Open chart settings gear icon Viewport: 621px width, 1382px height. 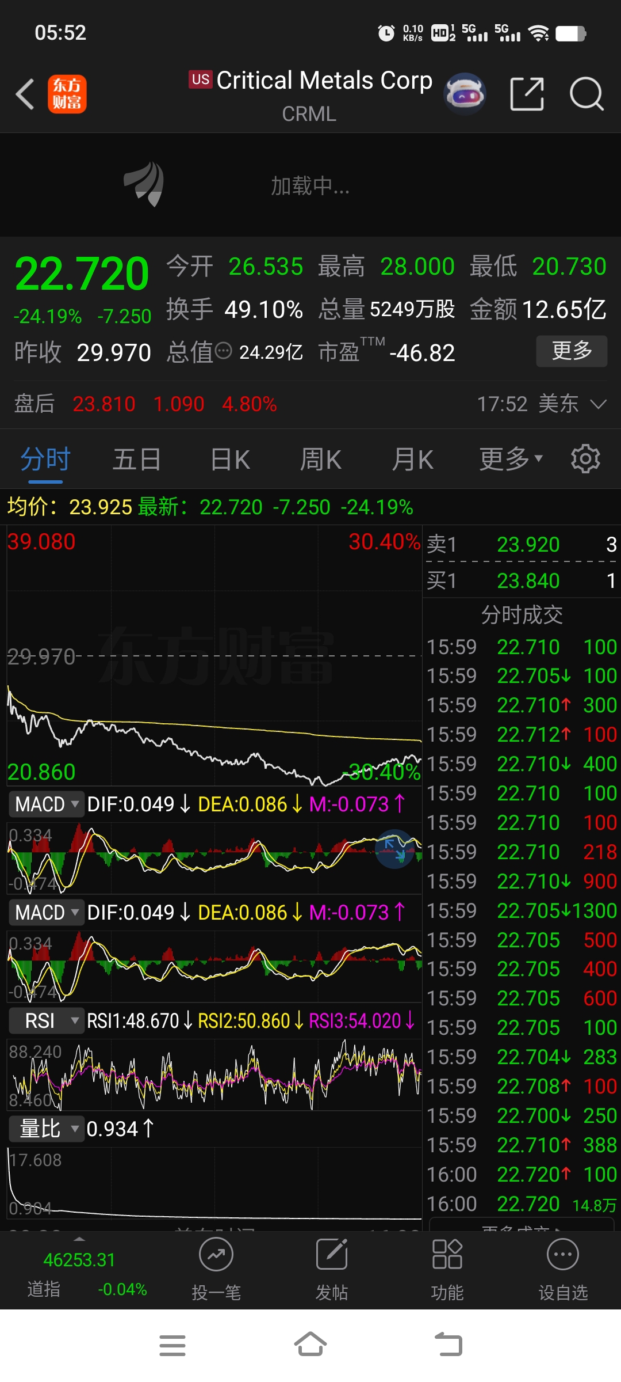click(x=585, y=459)
